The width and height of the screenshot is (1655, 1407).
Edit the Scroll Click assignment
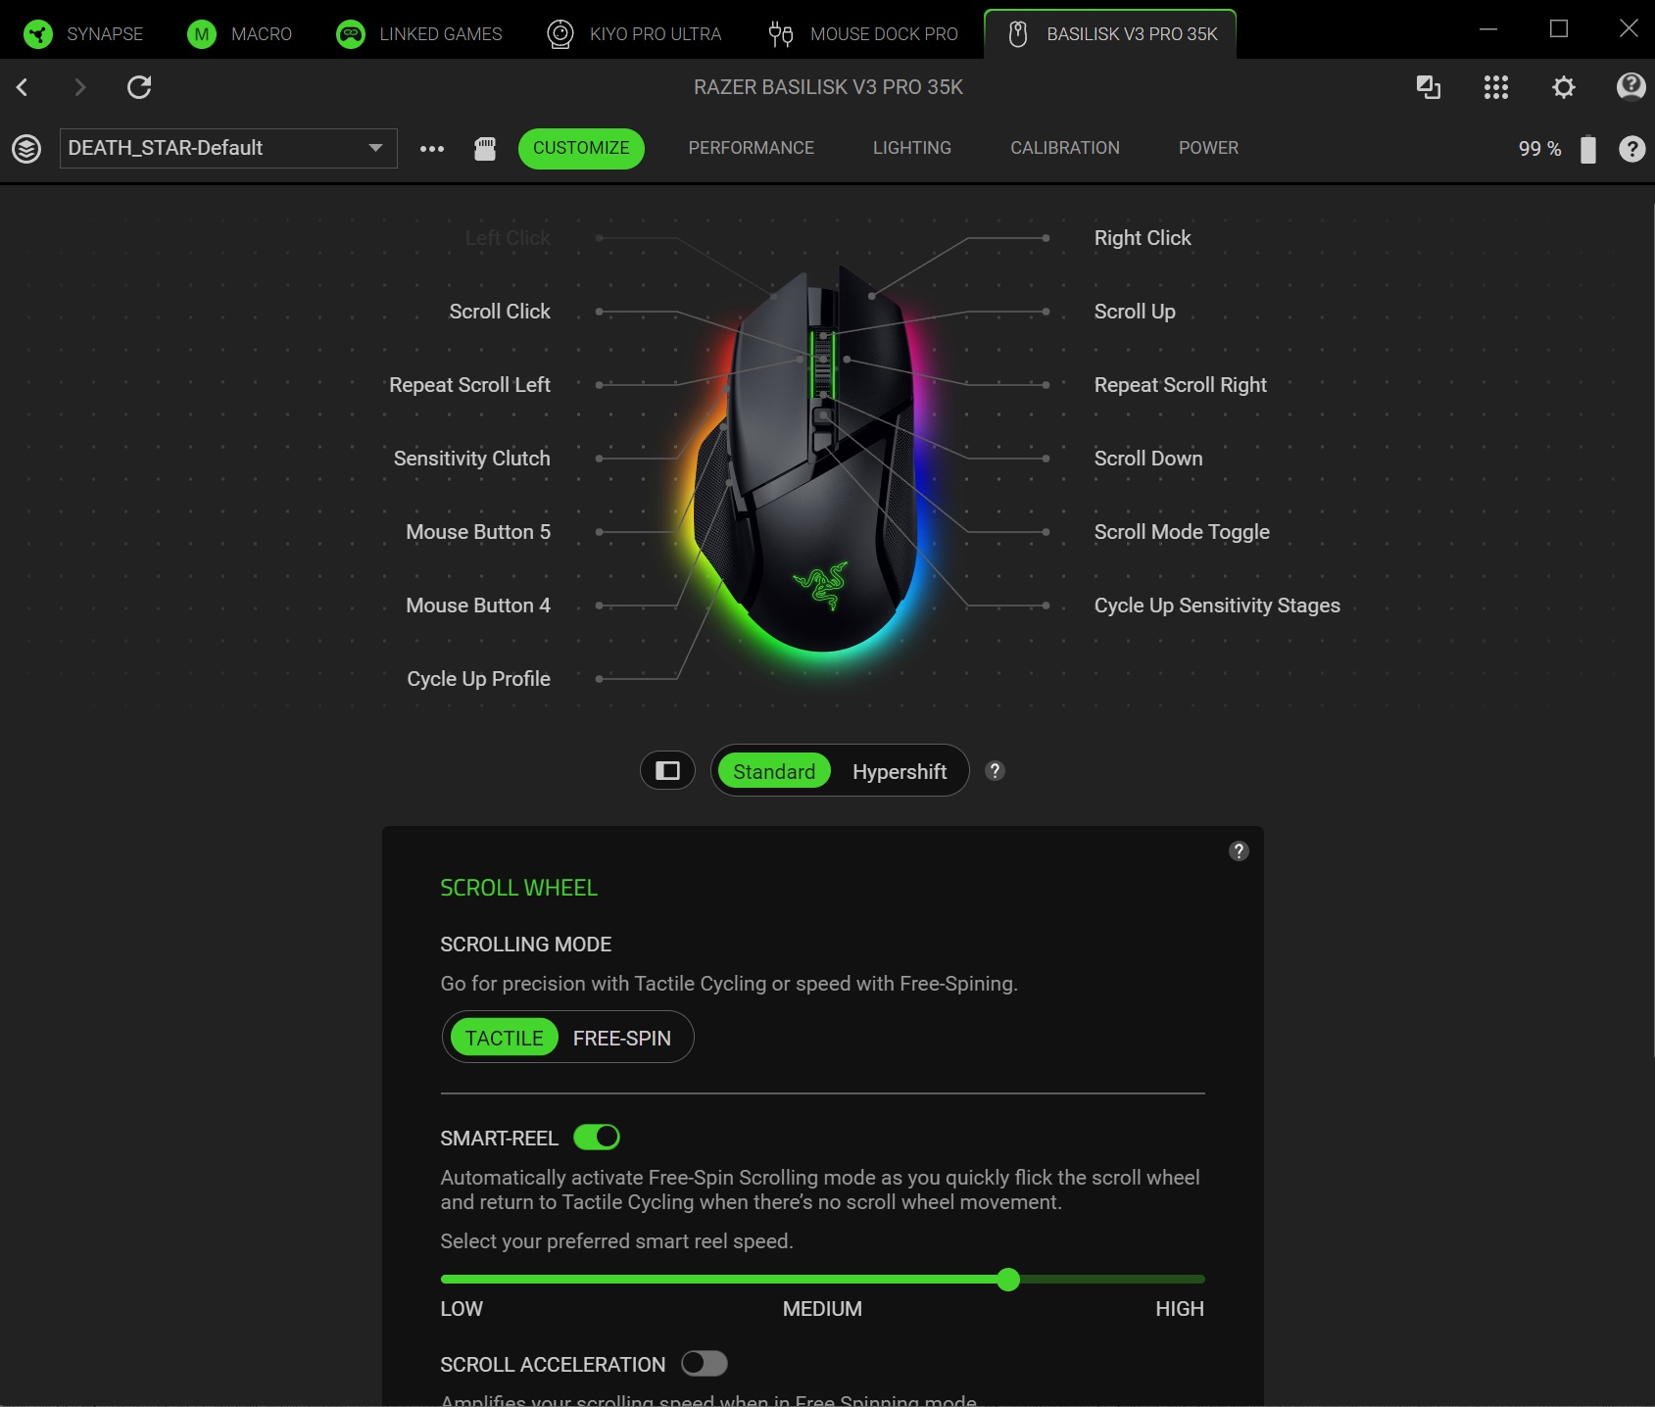(x=500, y=312)
